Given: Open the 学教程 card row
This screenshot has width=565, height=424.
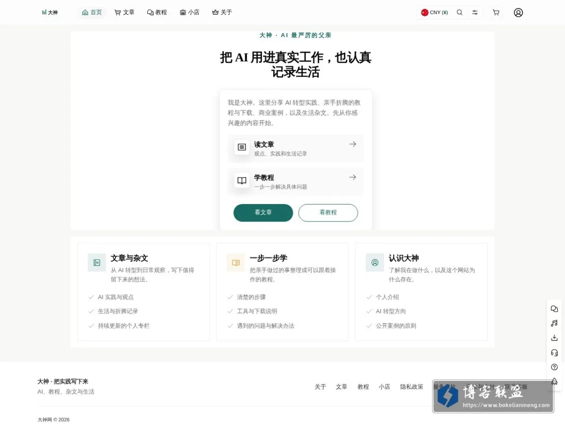Looking at the screenshot, I should coord(296,181).
